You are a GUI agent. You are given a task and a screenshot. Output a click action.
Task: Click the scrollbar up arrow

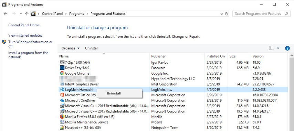[x=292, y=55]
